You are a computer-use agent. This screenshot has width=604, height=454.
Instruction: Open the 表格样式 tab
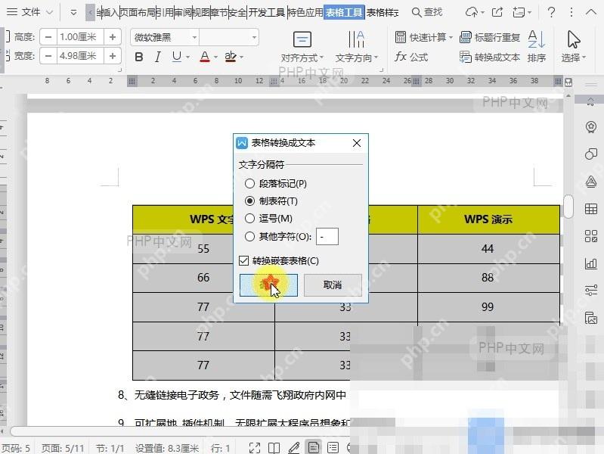[383, 12]
